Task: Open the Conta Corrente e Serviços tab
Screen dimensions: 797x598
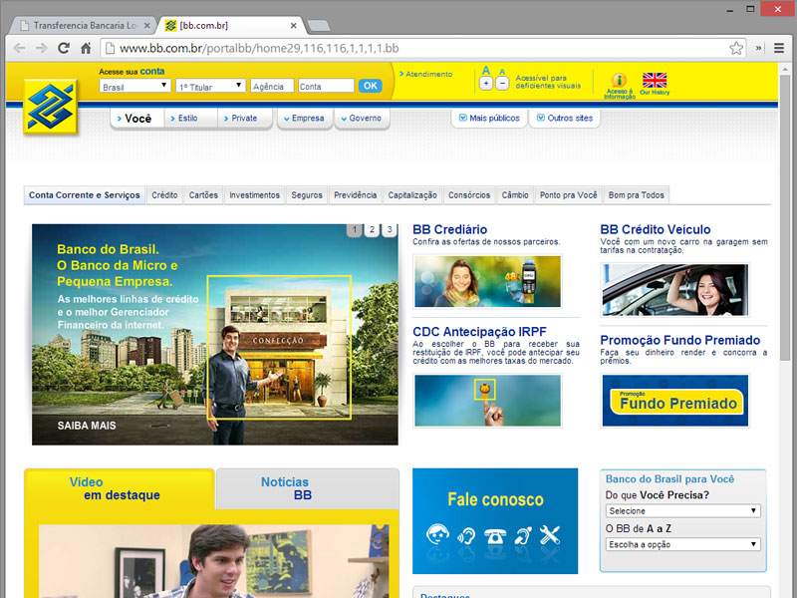Action: 85,195
